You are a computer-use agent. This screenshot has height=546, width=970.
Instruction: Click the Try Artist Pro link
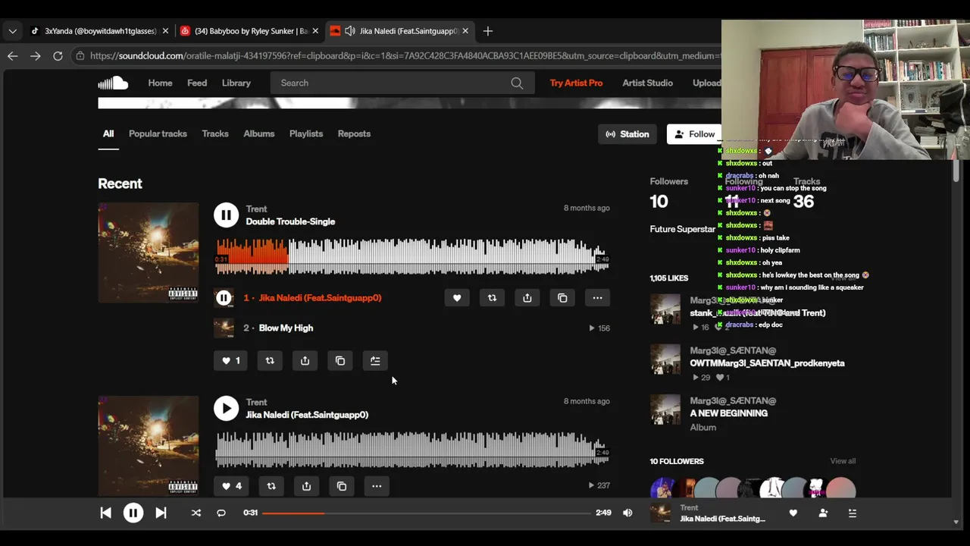coord(576,83)
